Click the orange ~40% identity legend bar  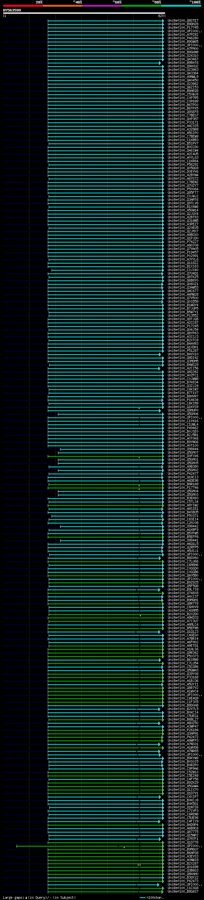pos(62,6)
